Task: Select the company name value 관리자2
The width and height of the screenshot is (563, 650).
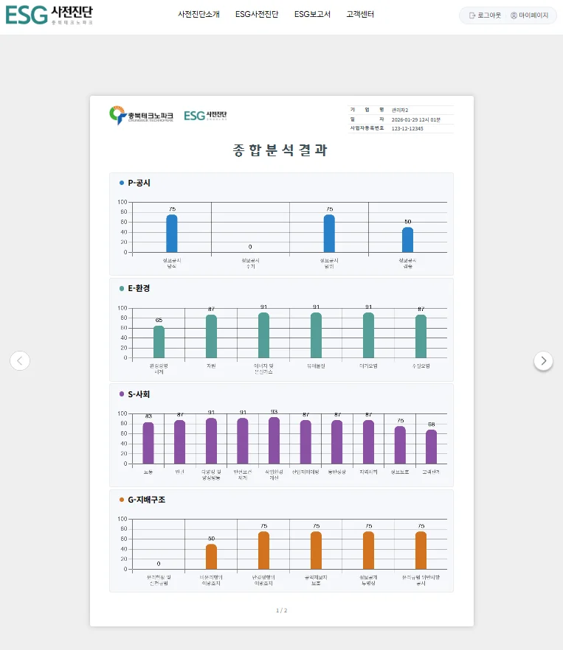Action: (x=400, y=111)
